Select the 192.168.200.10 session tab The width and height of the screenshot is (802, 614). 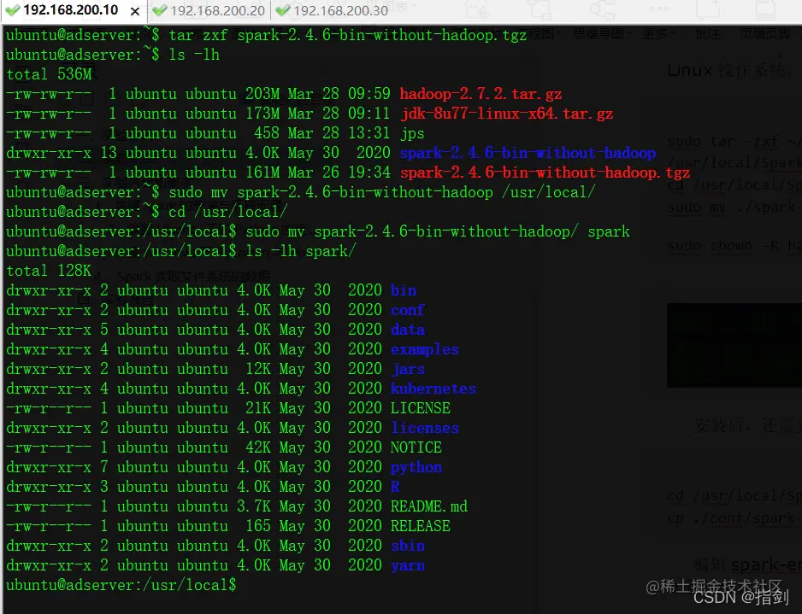[71, 10]
